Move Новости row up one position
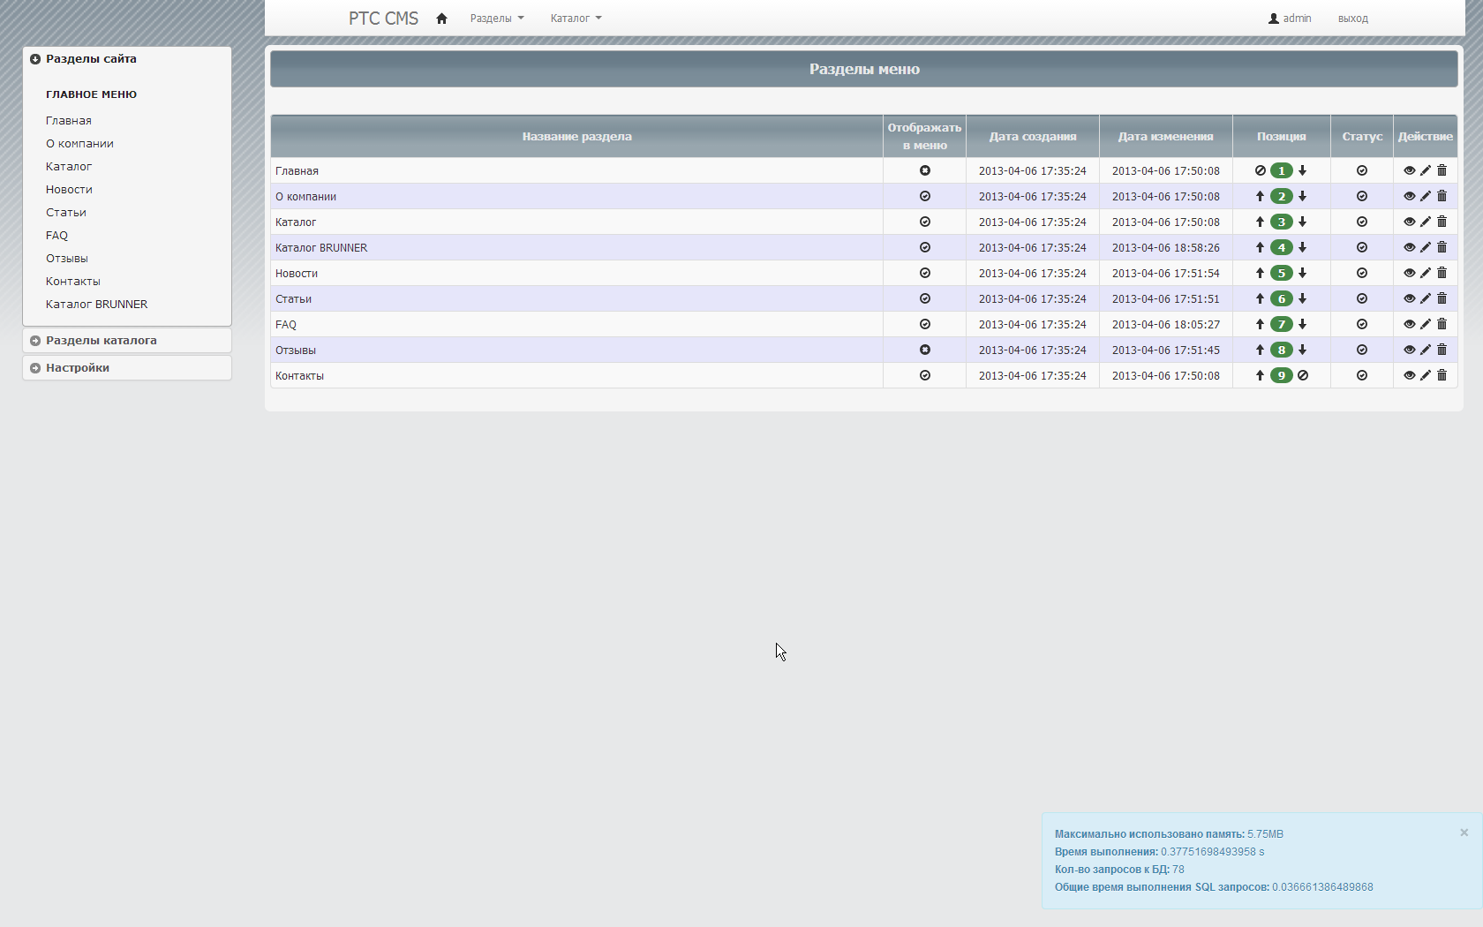The height and width of the screenshot is (927, 1483). 1260,273
